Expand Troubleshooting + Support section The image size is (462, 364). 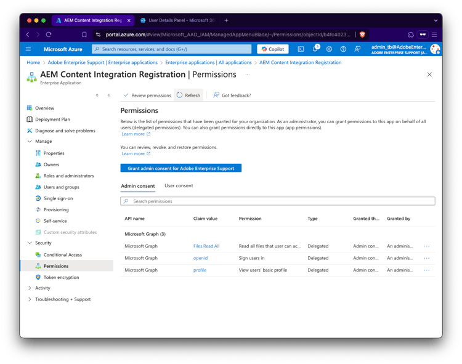30,299
